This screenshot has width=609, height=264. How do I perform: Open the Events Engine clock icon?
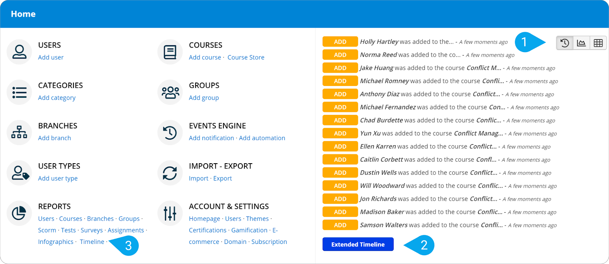coord(170,133)
